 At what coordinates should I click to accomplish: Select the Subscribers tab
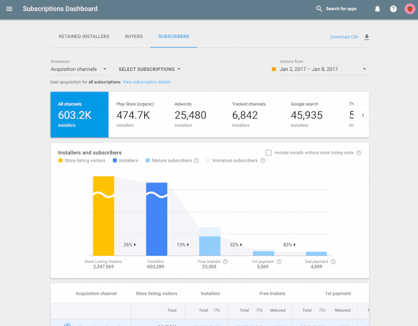[174, 36]
